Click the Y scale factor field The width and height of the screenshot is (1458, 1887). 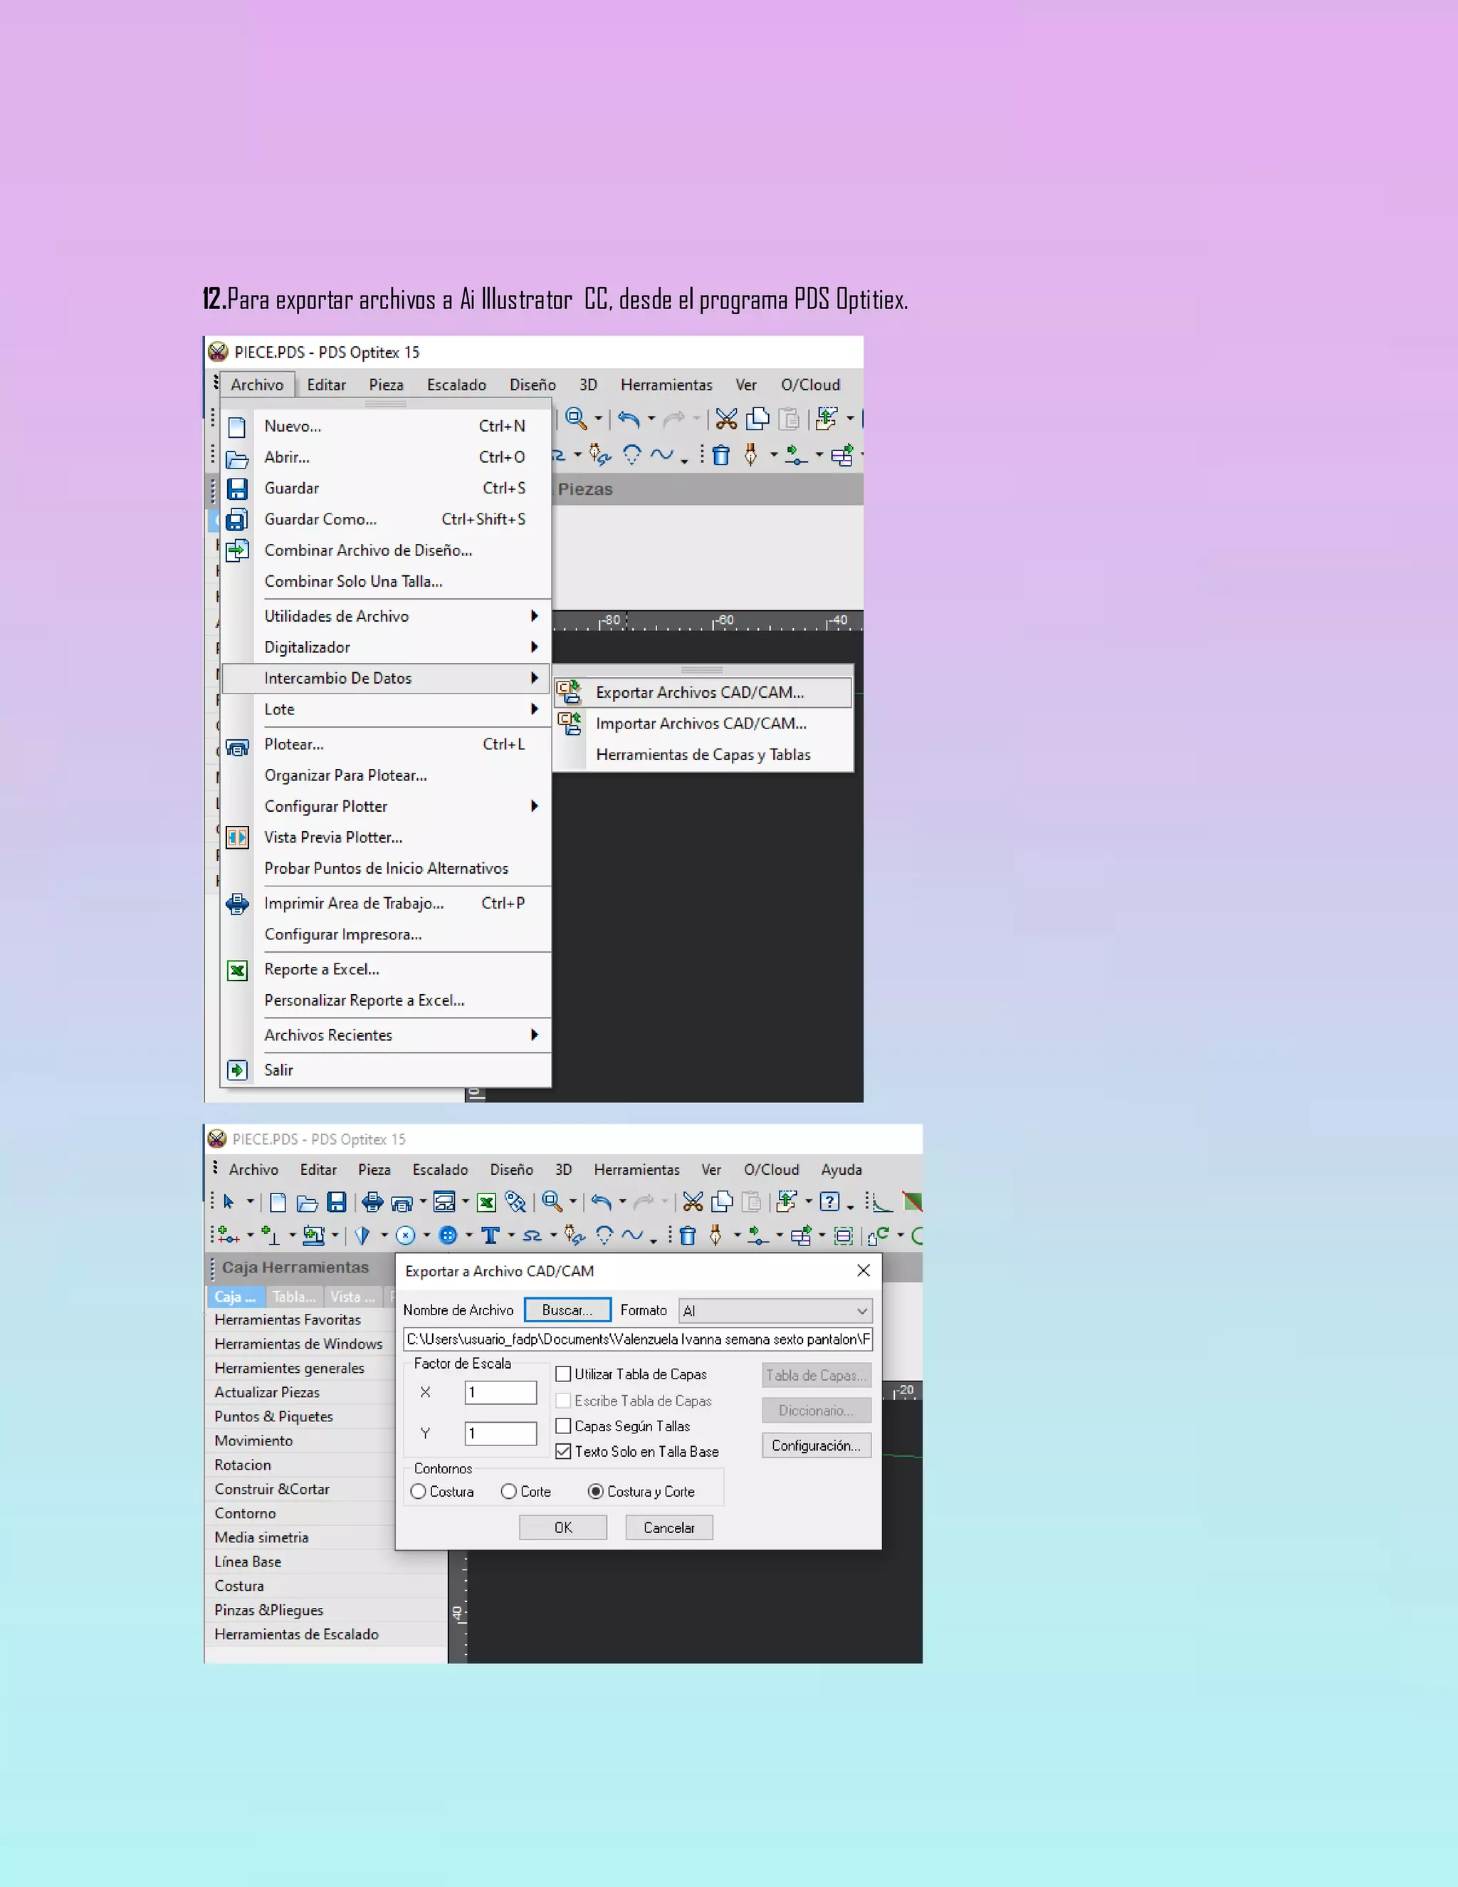click(501, 1433)
